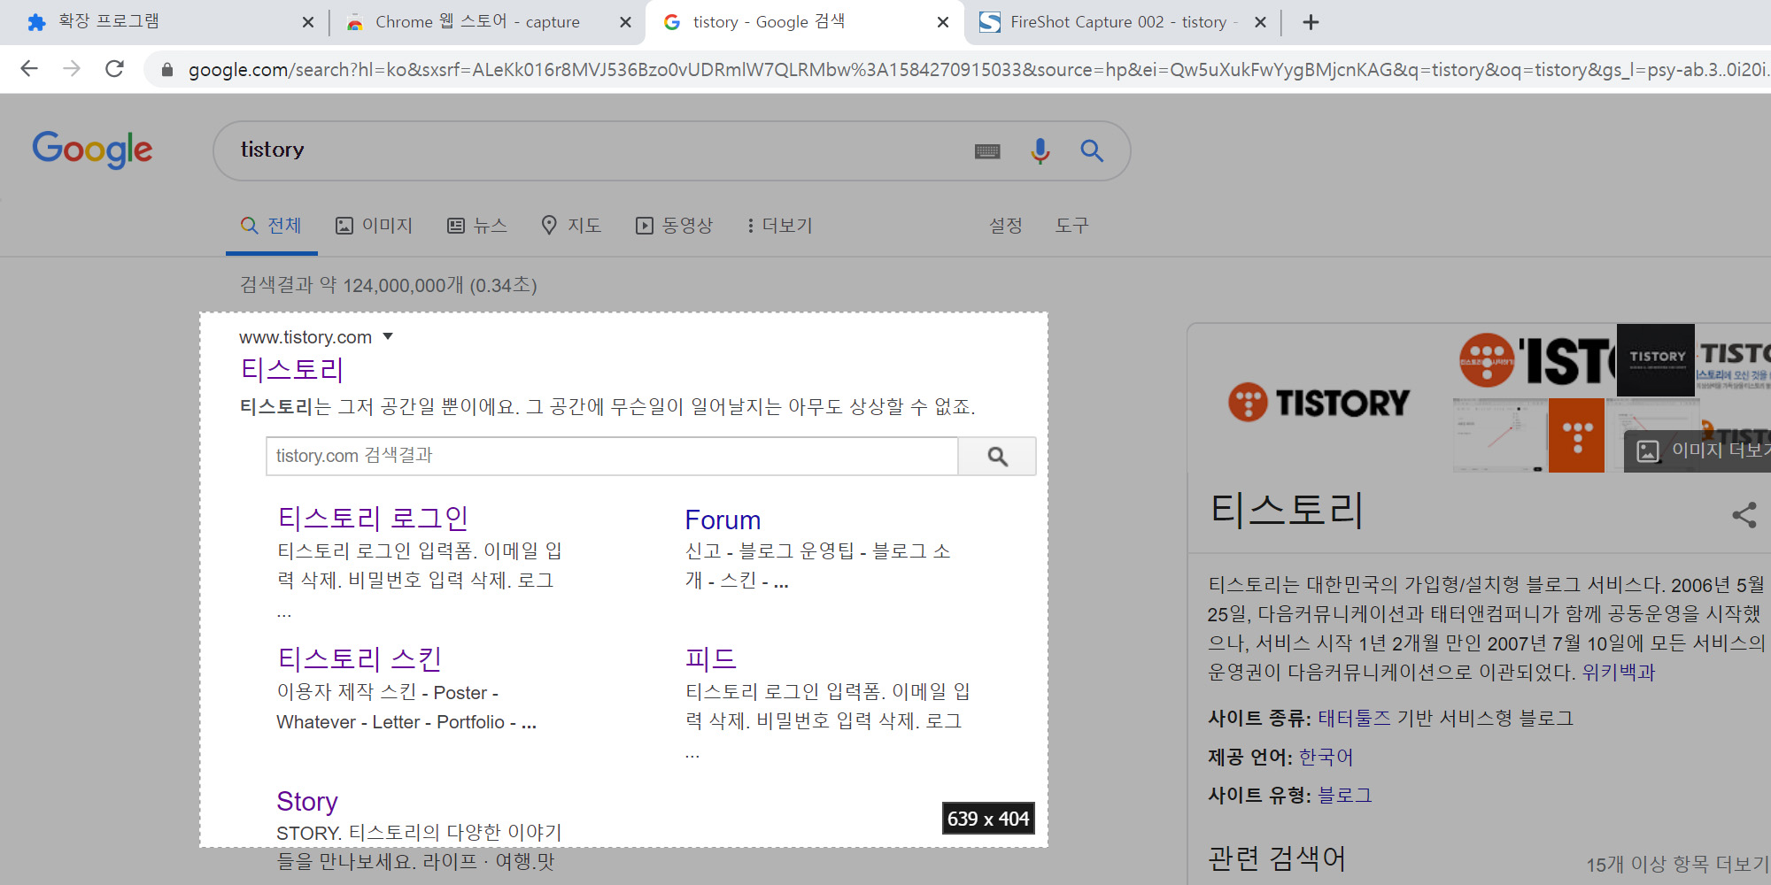Click the tistory.com site search button

997,456
